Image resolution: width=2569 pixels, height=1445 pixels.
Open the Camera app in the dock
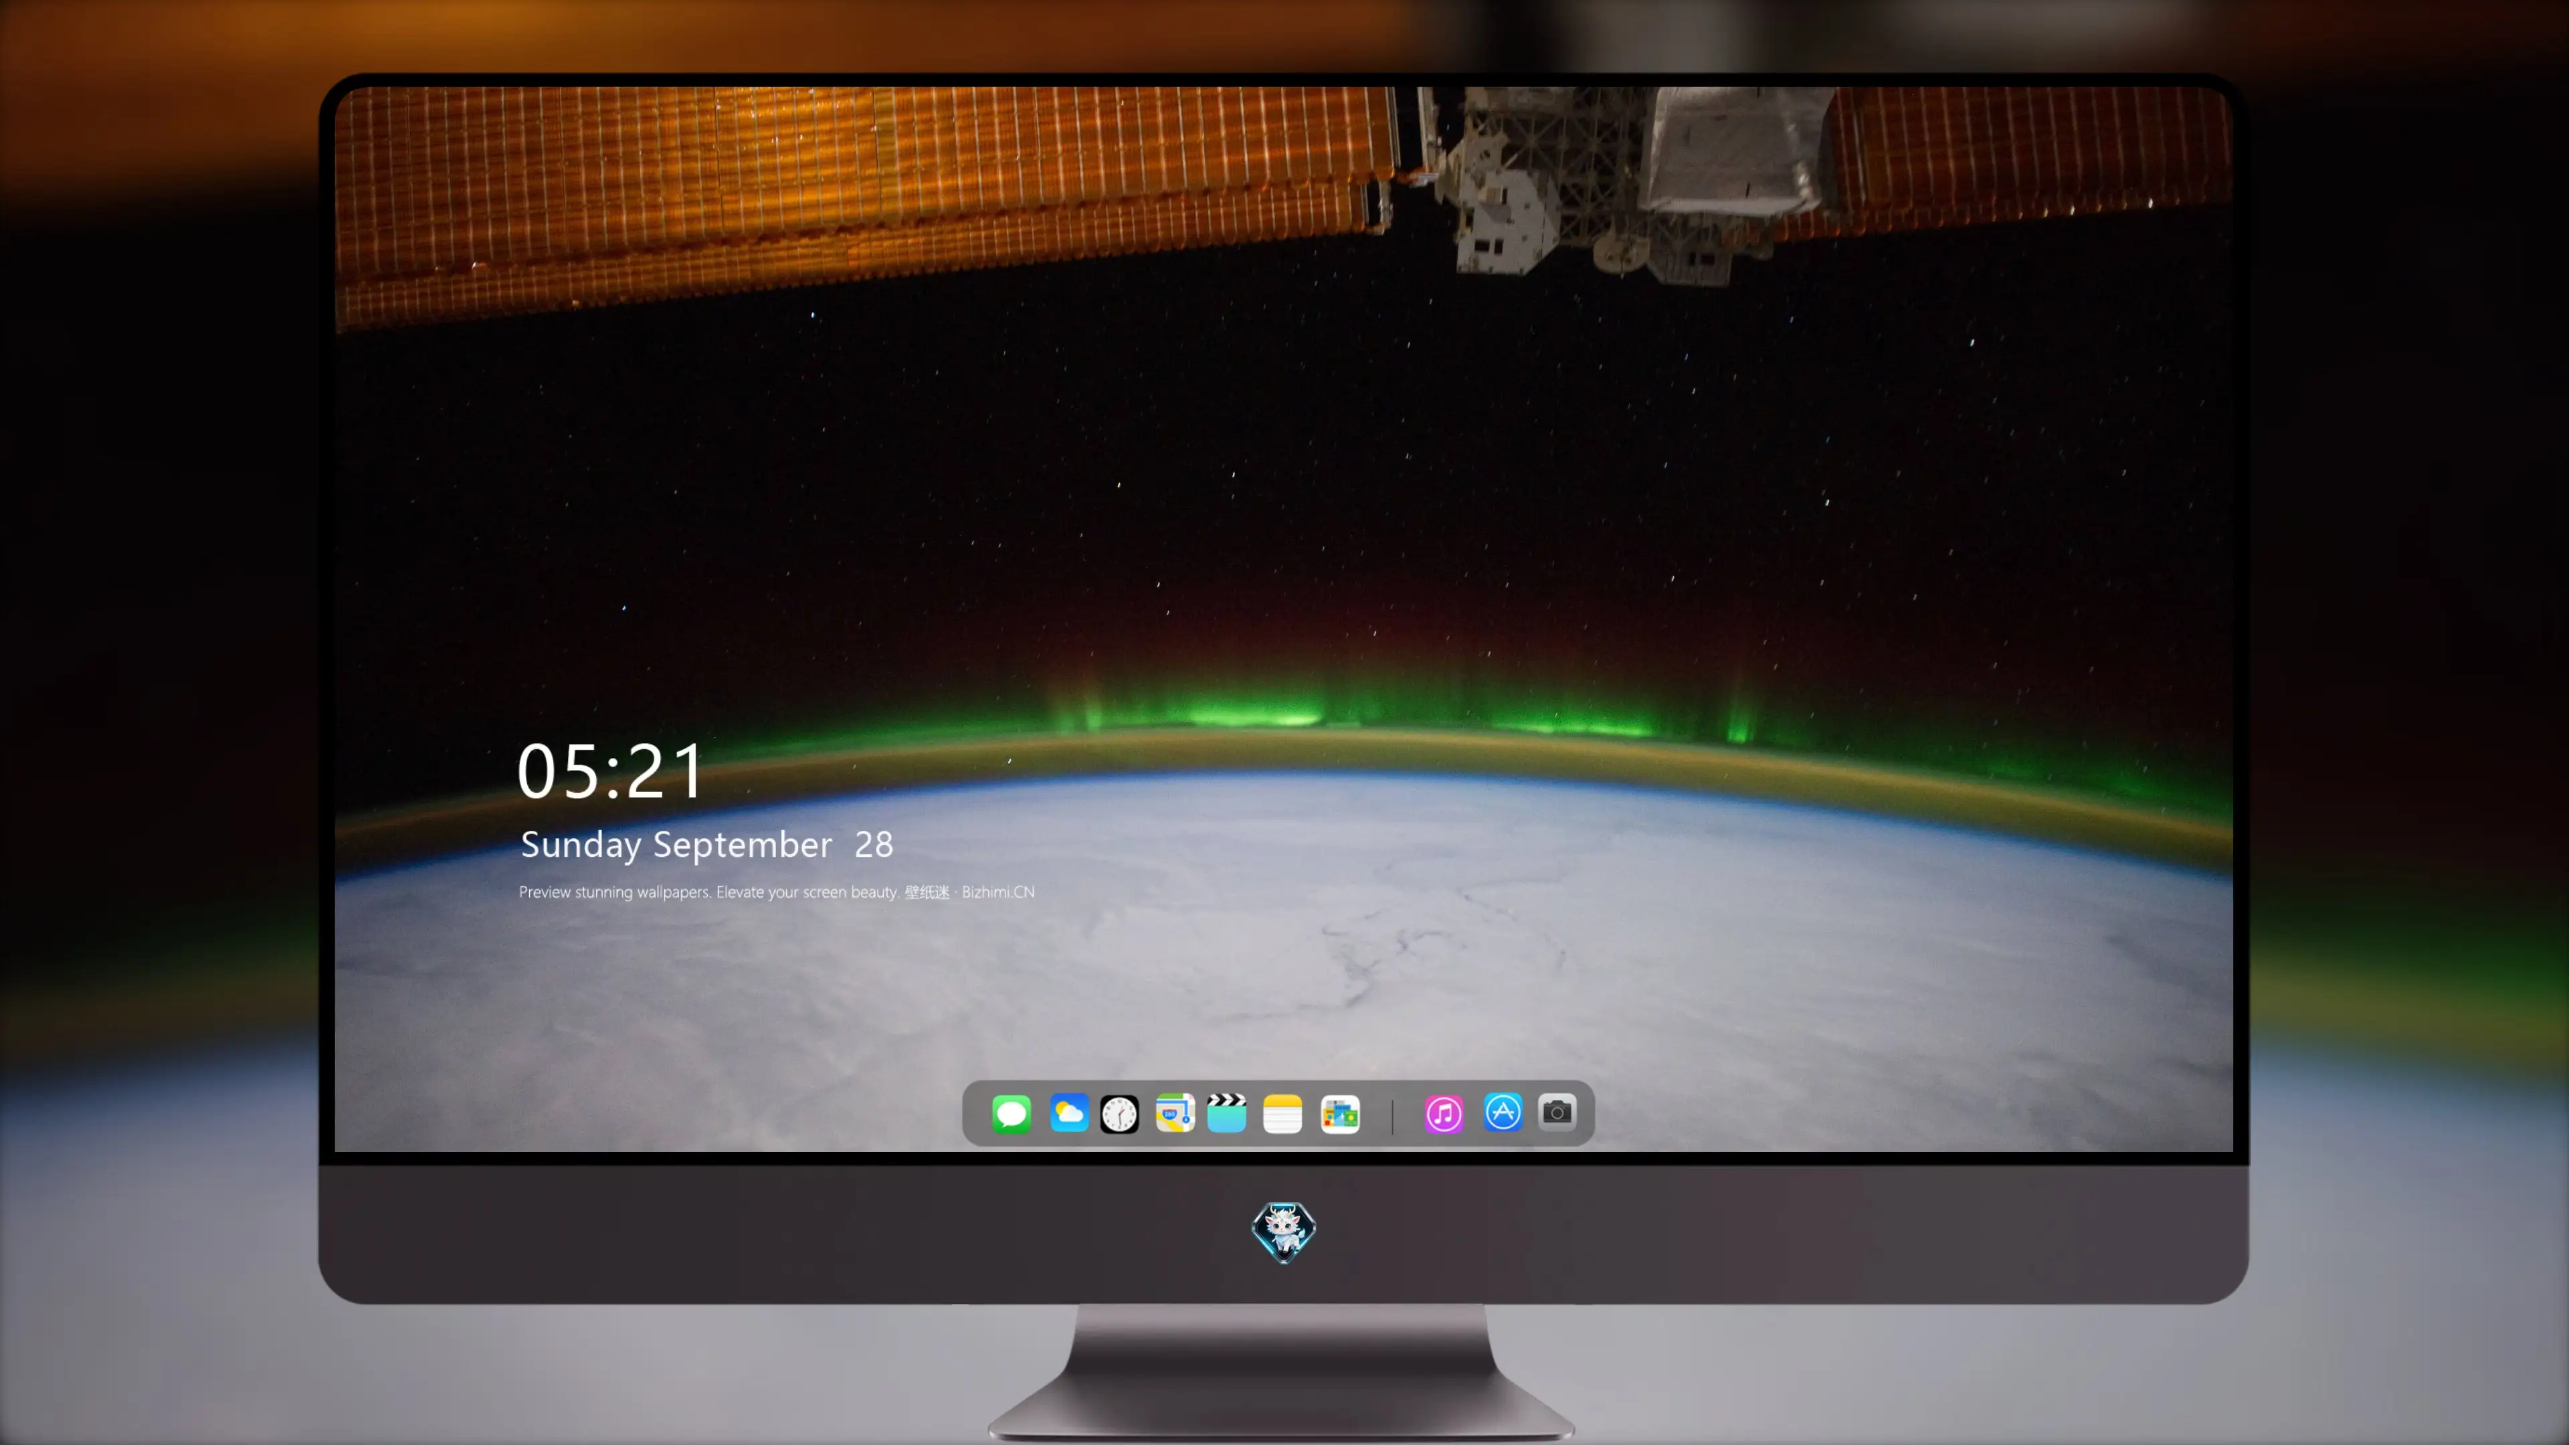pyautogui.click(x=1557, y=1112)
